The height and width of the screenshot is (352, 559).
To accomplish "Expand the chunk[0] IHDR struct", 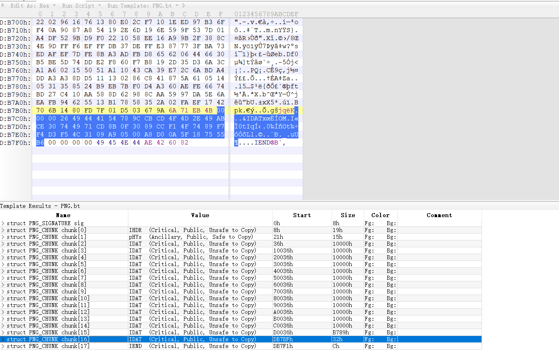I will pyautogui.click(x=3, y=230).
